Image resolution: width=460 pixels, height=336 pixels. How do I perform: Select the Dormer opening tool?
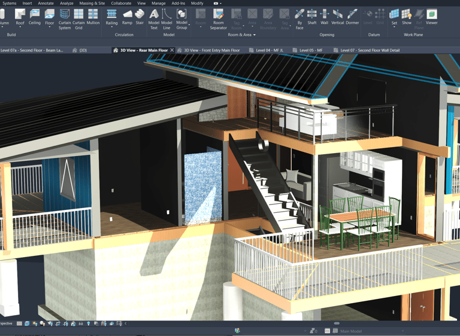[x=352, y=17]
